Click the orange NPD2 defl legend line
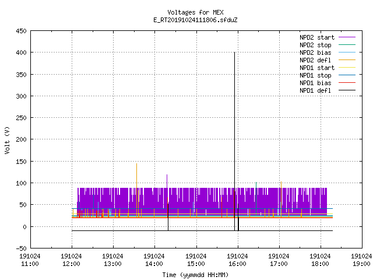 tap(347, 60)
